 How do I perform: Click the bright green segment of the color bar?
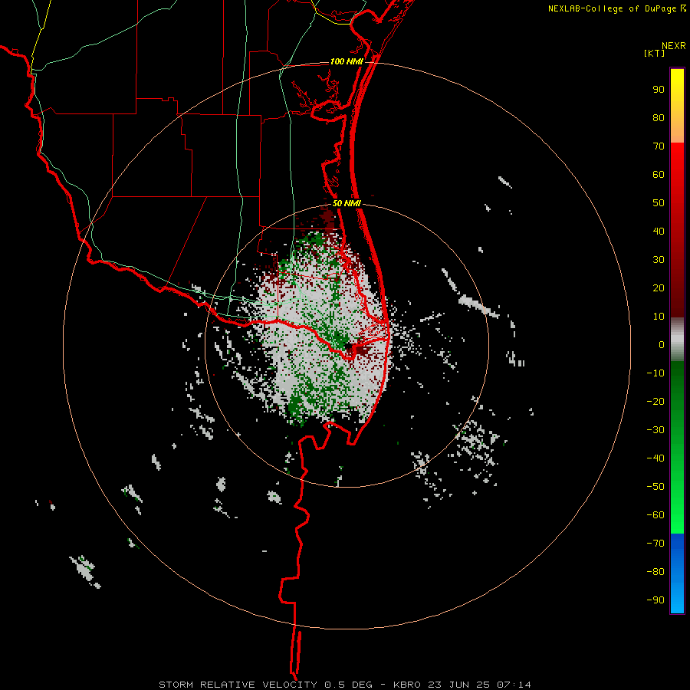pos(677,448)
